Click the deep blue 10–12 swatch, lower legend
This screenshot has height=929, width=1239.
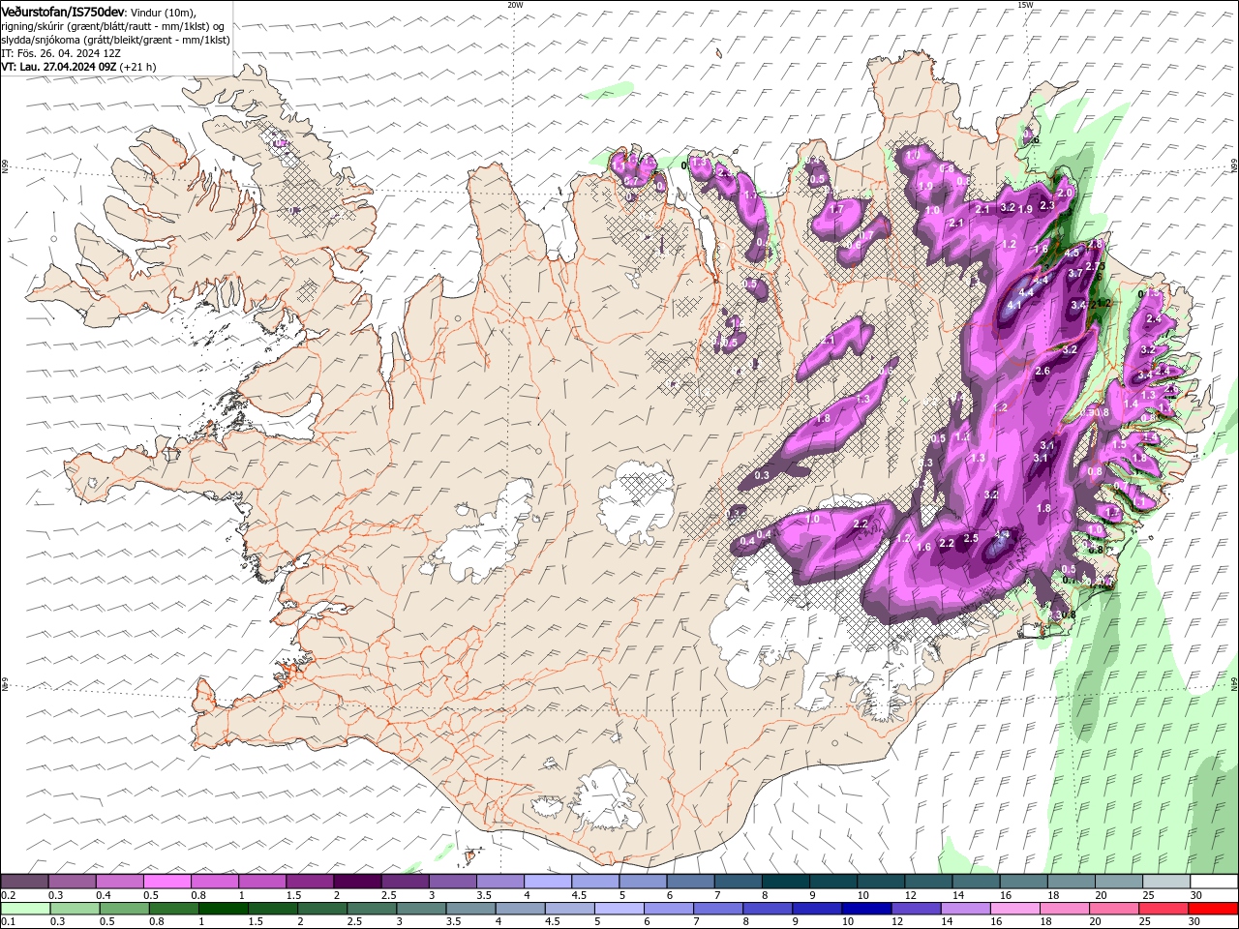[865, 908]
